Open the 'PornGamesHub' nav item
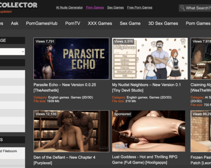Image resolution: width=211 pixels, height=168 pixels. pyautogui.click(x=42, y=23)
